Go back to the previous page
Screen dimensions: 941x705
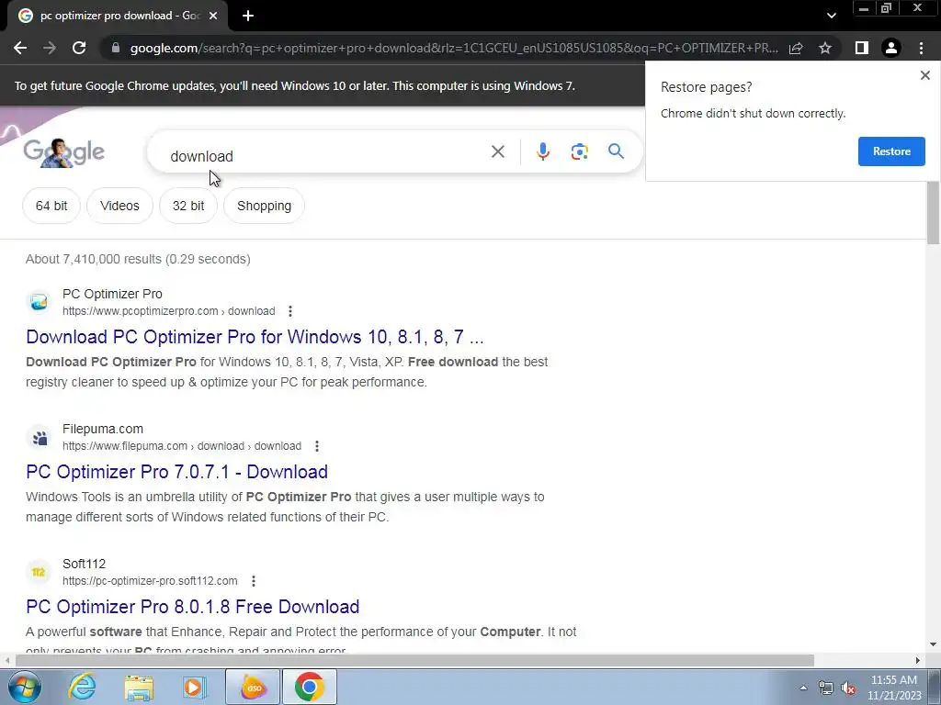20,48
